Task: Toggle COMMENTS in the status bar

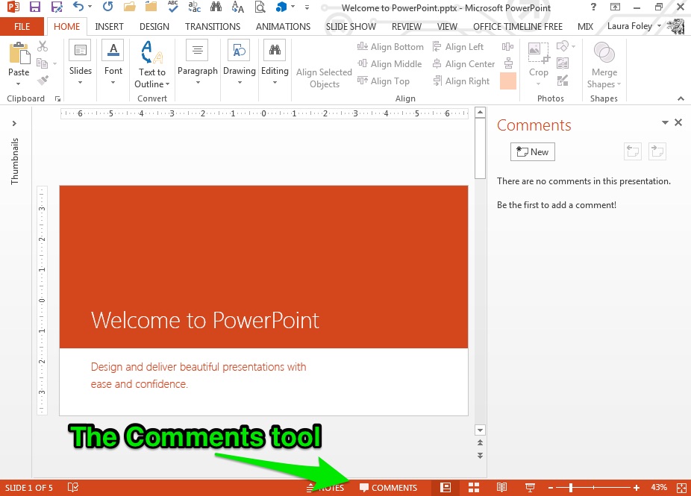Action: (388, 487)
